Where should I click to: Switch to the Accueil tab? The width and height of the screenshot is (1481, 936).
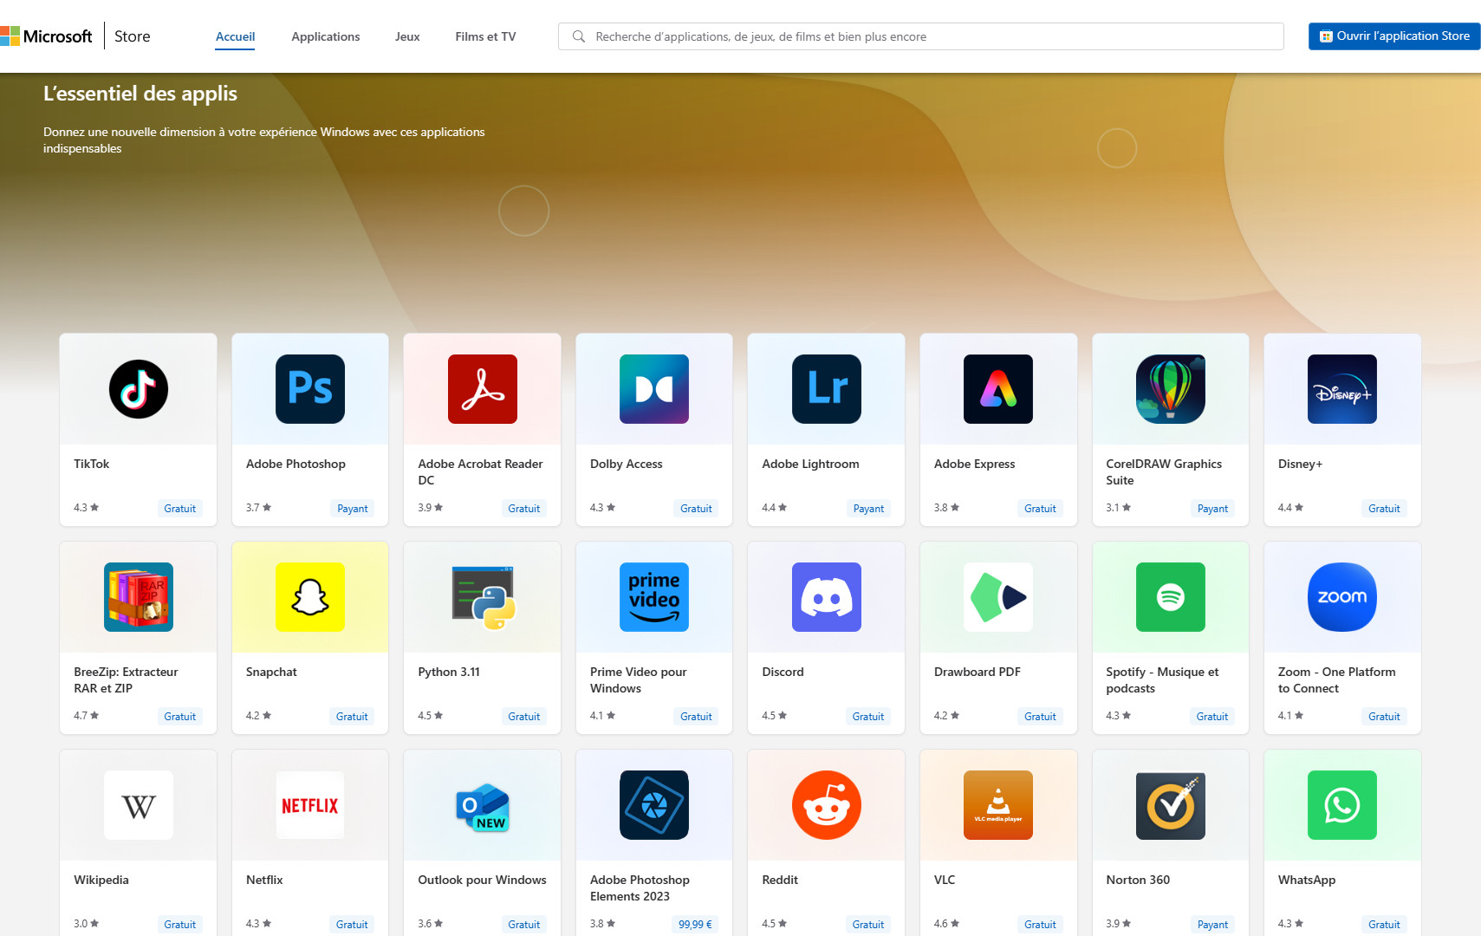(x=235, y=36)
